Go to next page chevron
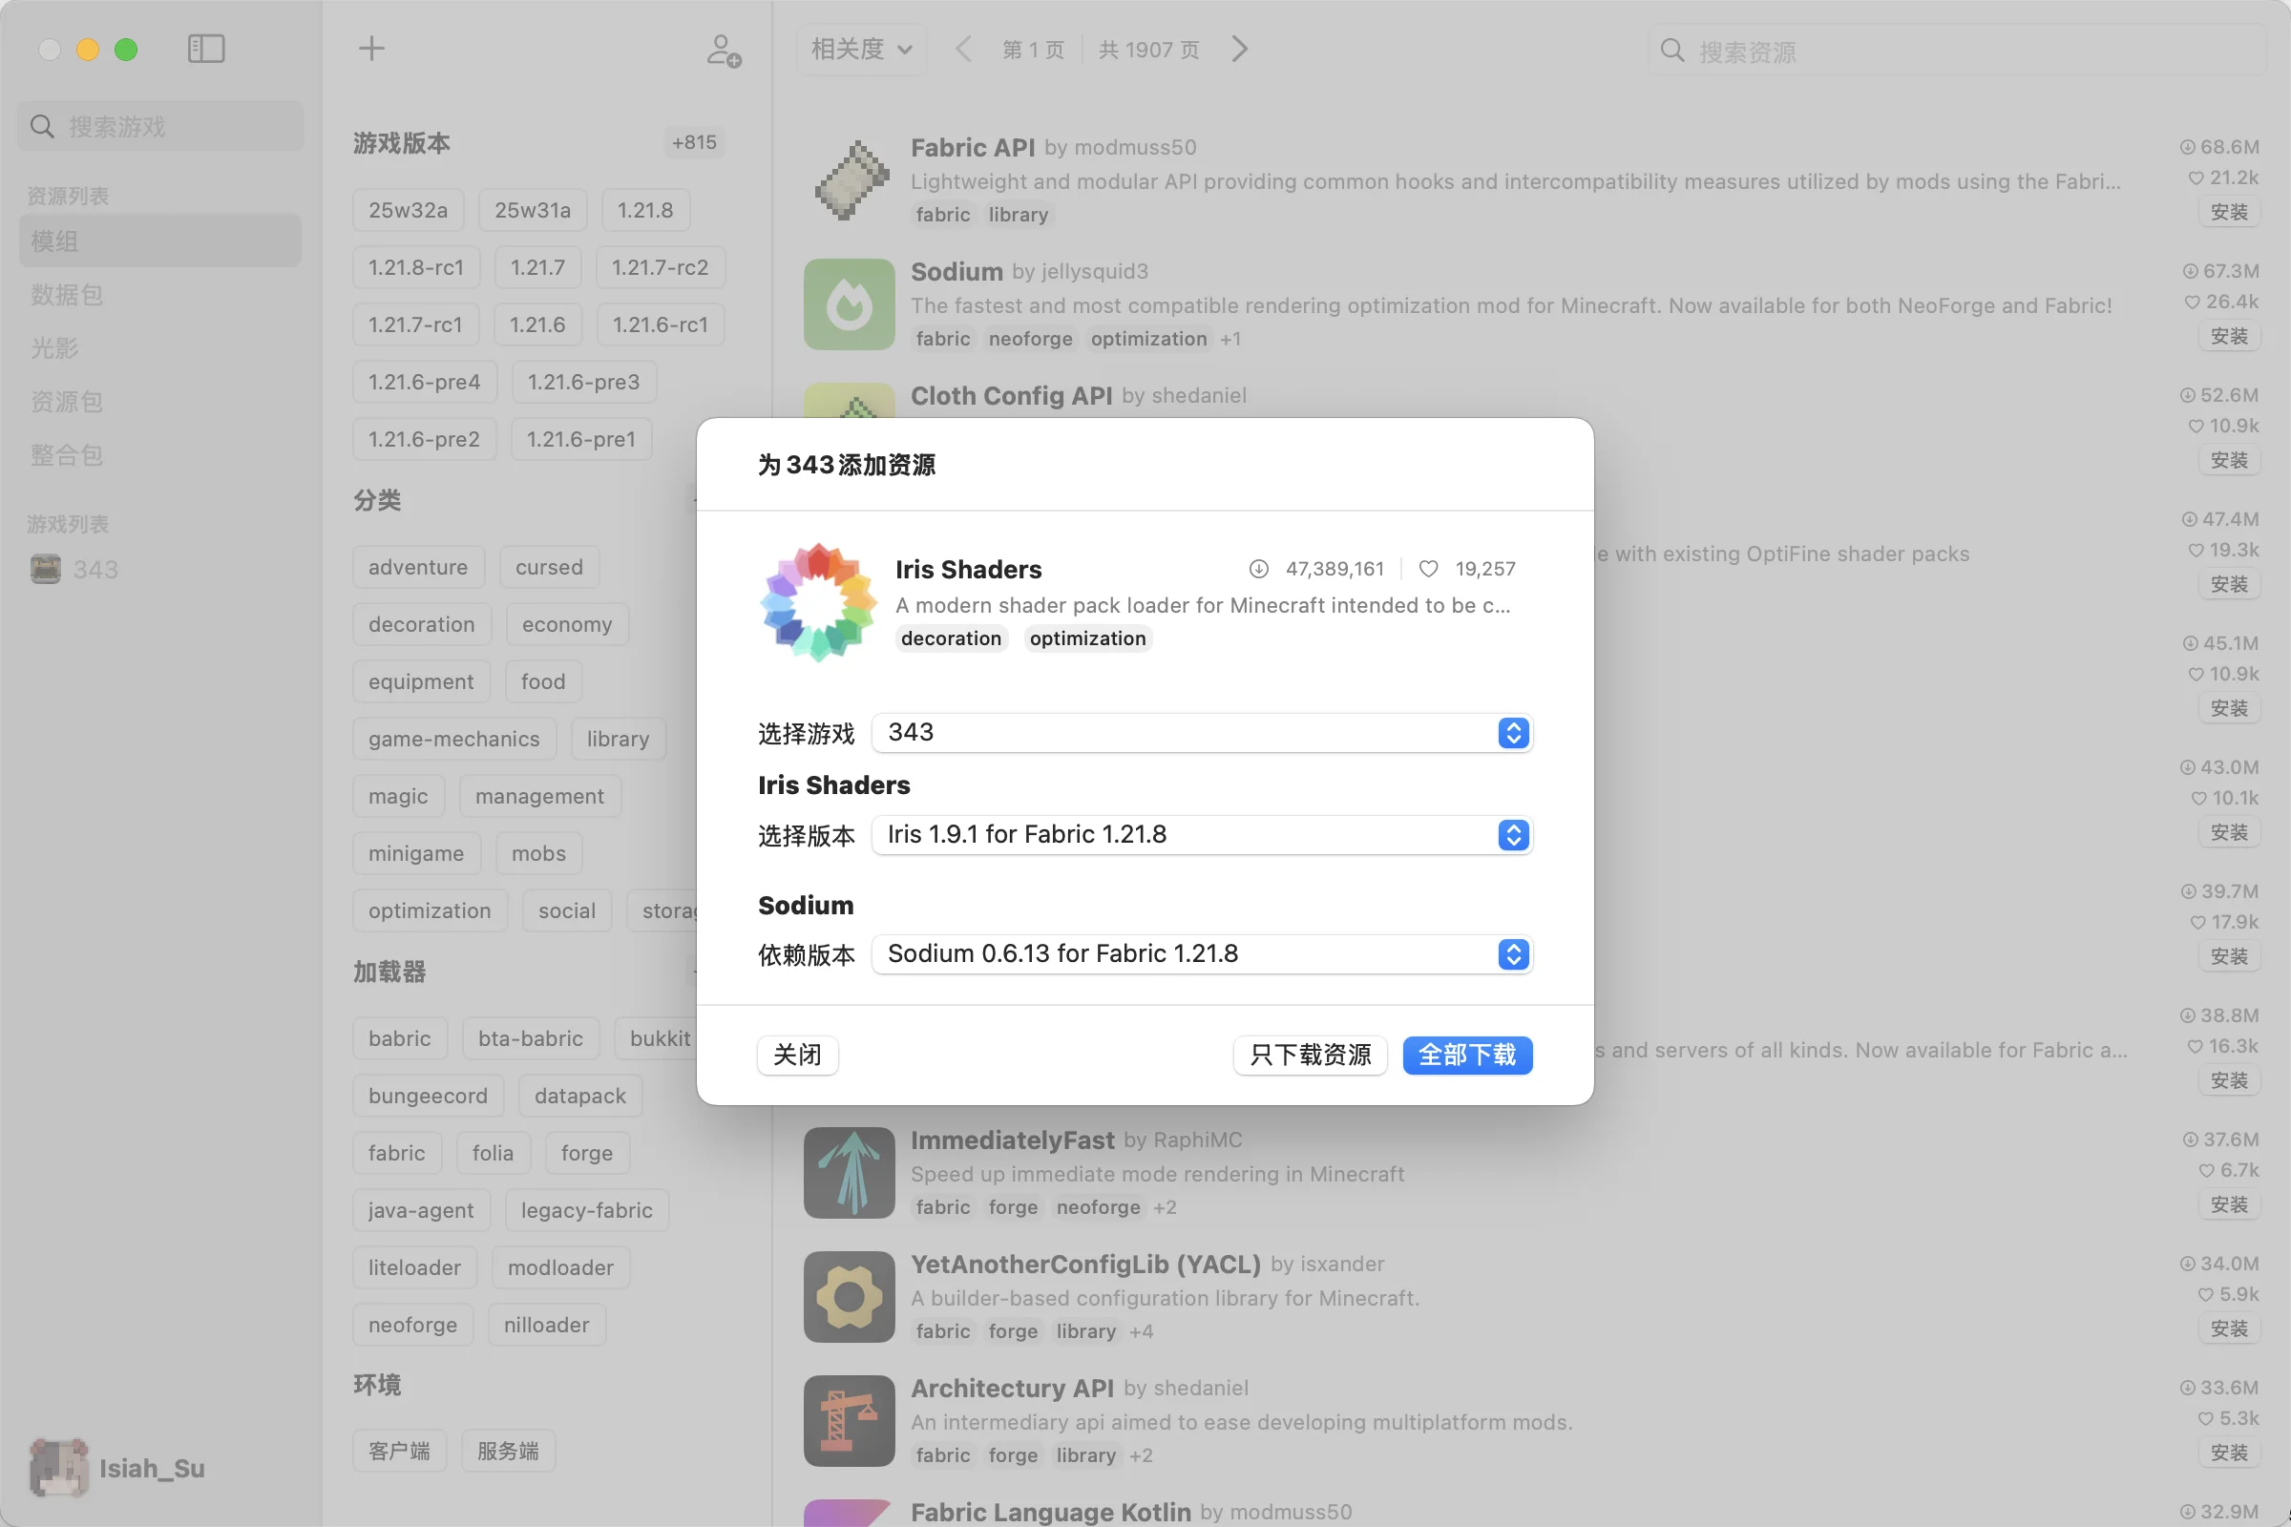This screenshot has width=2291, height=1527. 1239,49
